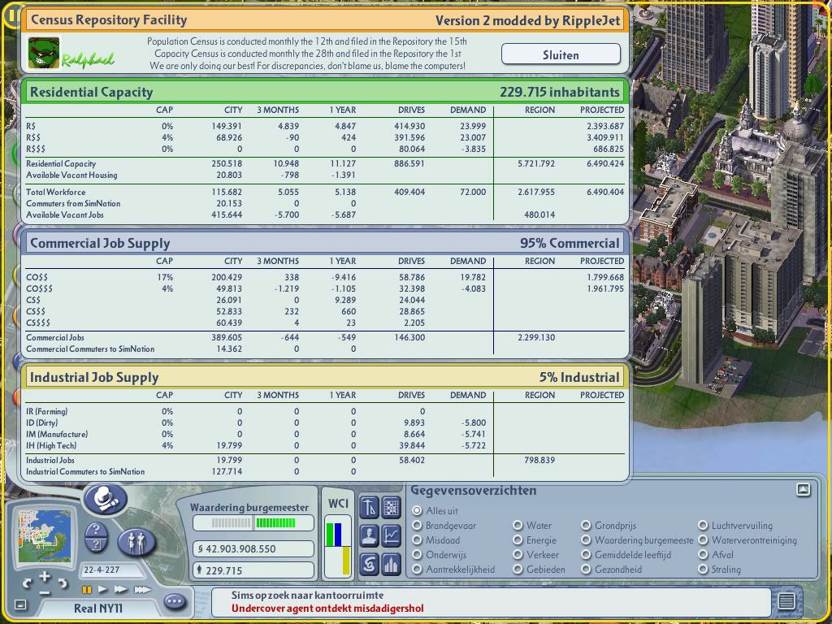
Task: Click the Residential Capacity section header
Action: pos(325,92)
